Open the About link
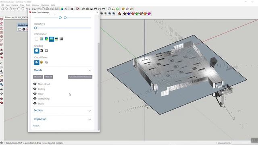258x145 pixels. 36,126
